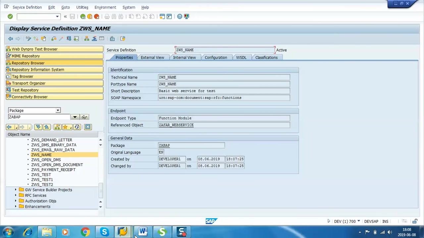Viewport: 424px width, 238px height.
Task: Click the Display/Change glasses-and-pencil icon in application toolbar
Action: [28, 39]
